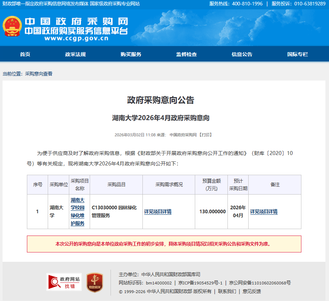Open 京公网安备11010602060068号 link
329x301 pixels.
[260, 283]
